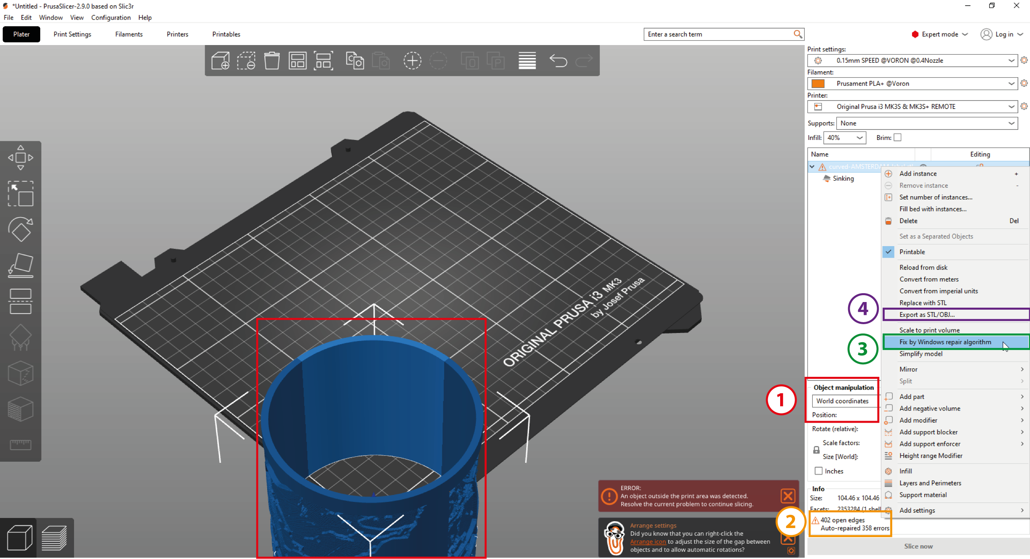Open the Variable layer height tool
The image size is (1030, 559).
pyautogui.click(x=527, y=60)
